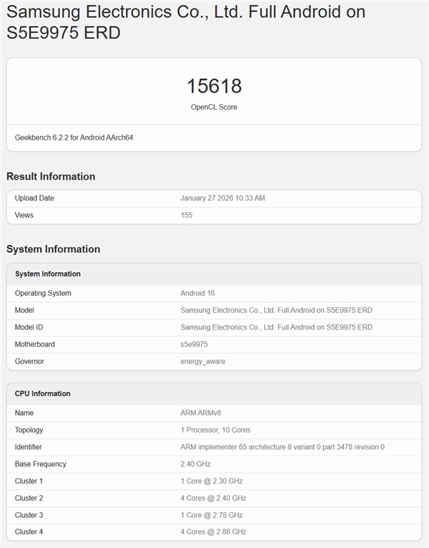
Task: Select the Result Information heading
Action: 51,176
